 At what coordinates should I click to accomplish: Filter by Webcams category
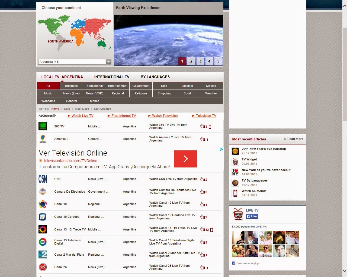pyautogui.click(x=48, y=101)
